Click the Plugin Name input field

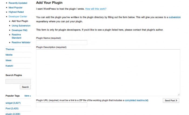pos(62,43)
